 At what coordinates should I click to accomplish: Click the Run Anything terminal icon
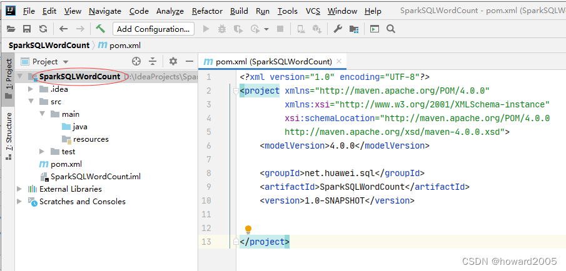tap(375, 29)
